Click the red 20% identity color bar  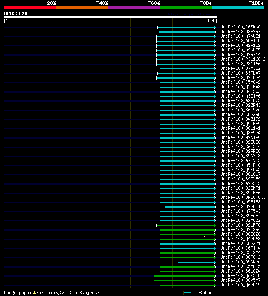point(30,8)
